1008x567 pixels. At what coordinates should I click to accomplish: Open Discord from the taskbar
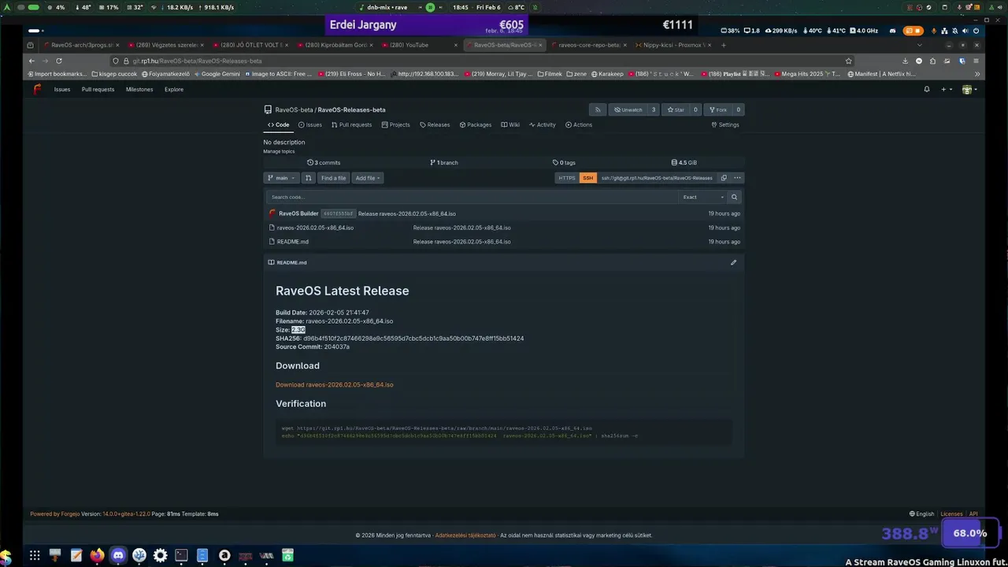(118, 555)
